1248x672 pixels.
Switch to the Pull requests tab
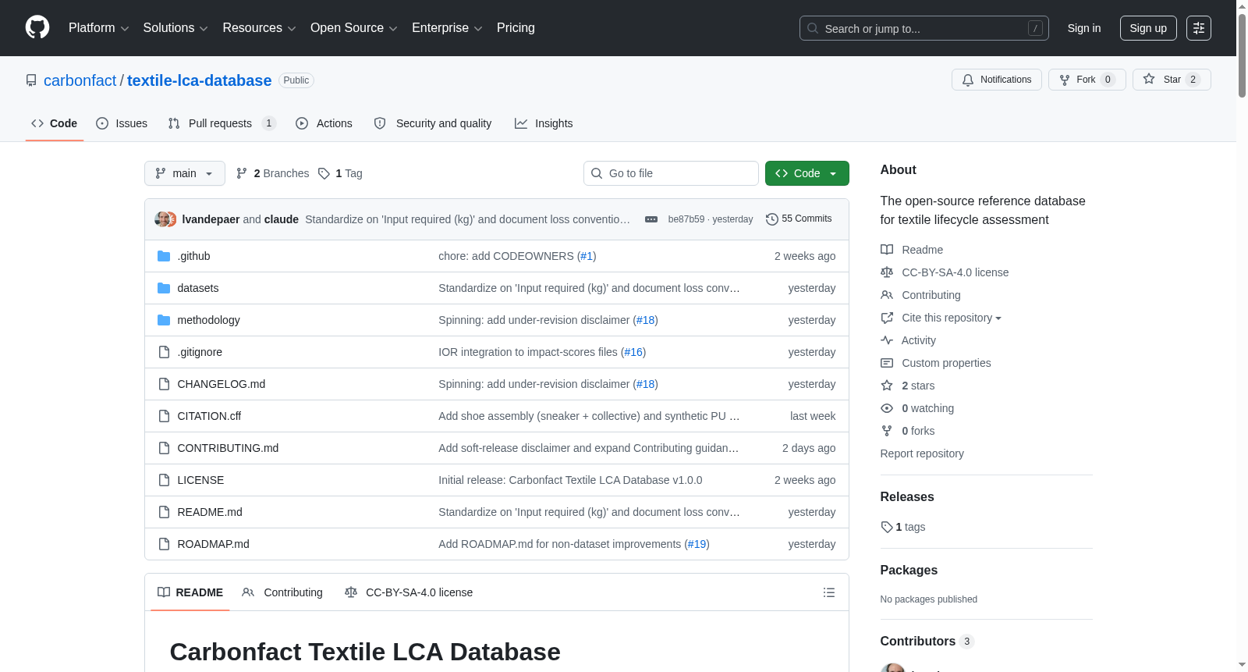(x=222, y=123)
